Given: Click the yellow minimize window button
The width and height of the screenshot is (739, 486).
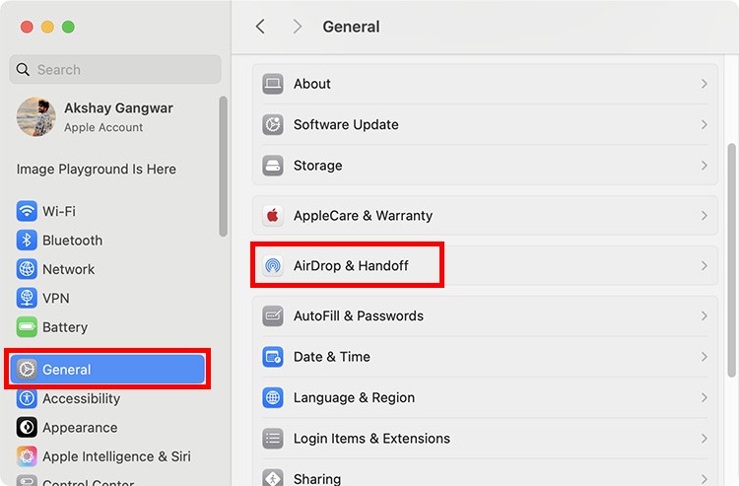Looking at the screenshot, I should click(47, 27).
